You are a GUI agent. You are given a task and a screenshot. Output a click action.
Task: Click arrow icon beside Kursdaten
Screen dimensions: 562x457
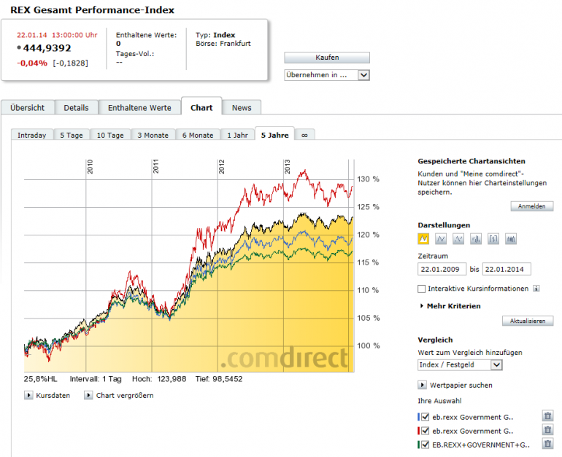[x=28, y=396]
